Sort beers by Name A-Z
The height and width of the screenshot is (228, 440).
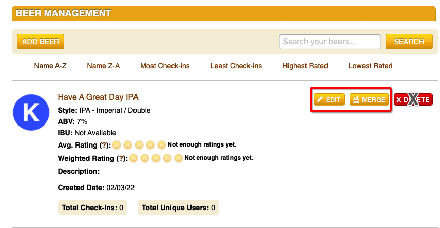(x=50, y=66)
